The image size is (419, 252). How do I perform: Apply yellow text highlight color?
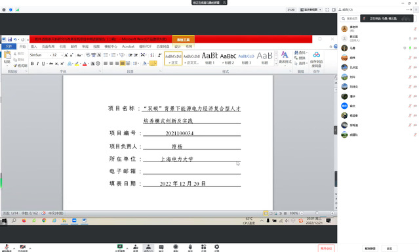click(x=77, y=64)
